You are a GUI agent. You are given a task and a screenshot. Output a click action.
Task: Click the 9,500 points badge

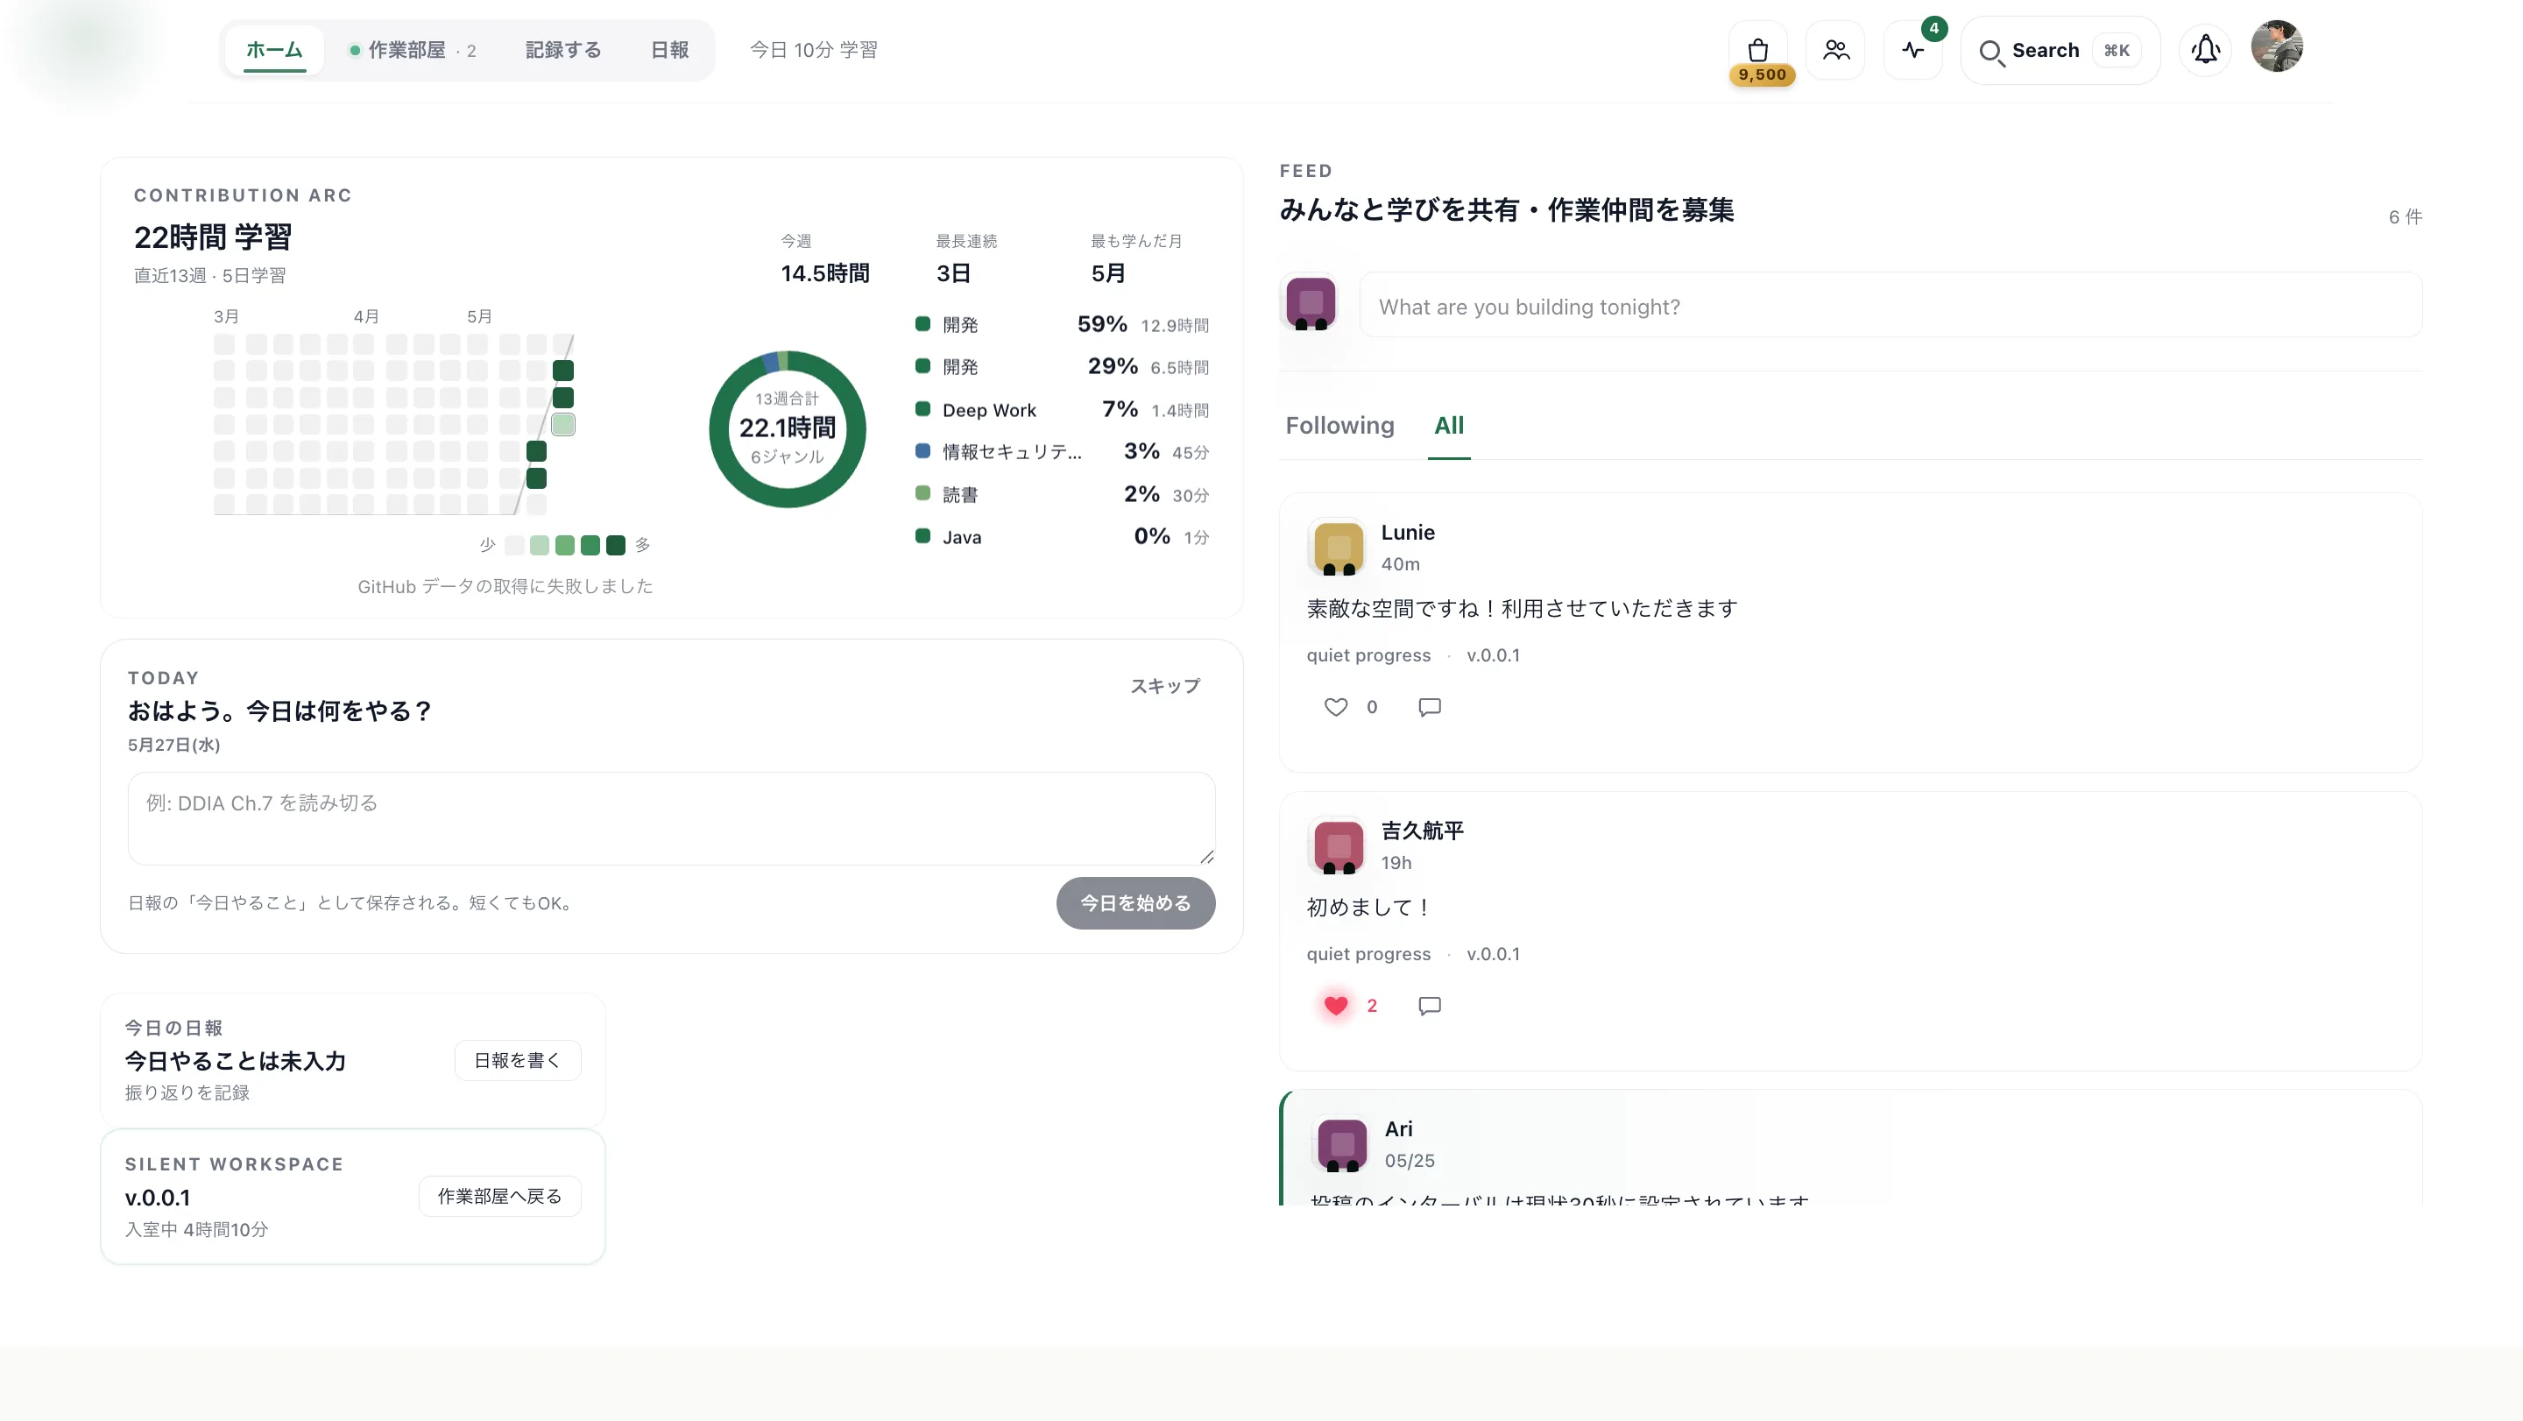(x=1762, y=75)
